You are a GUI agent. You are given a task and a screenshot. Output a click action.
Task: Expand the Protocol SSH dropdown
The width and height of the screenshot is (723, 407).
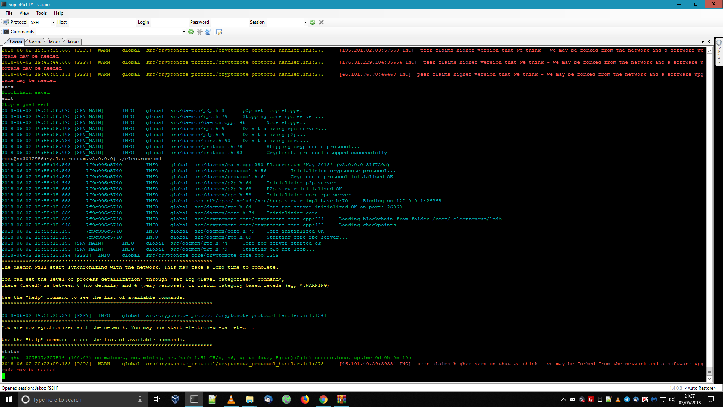point(53,22)
